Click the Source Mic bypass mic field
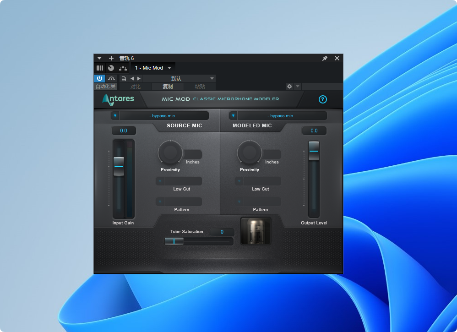The width and height of the screenshot is (457, 332). pyautogui.click(x=164, y=116)
